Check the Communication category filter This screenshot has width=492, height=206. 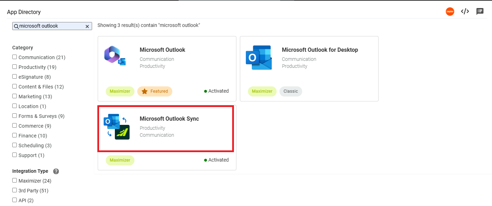point(14,57)
